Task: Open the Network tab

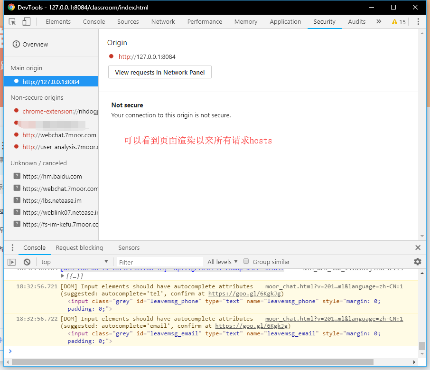Action: pyautogui.click(x=163, y=22)
